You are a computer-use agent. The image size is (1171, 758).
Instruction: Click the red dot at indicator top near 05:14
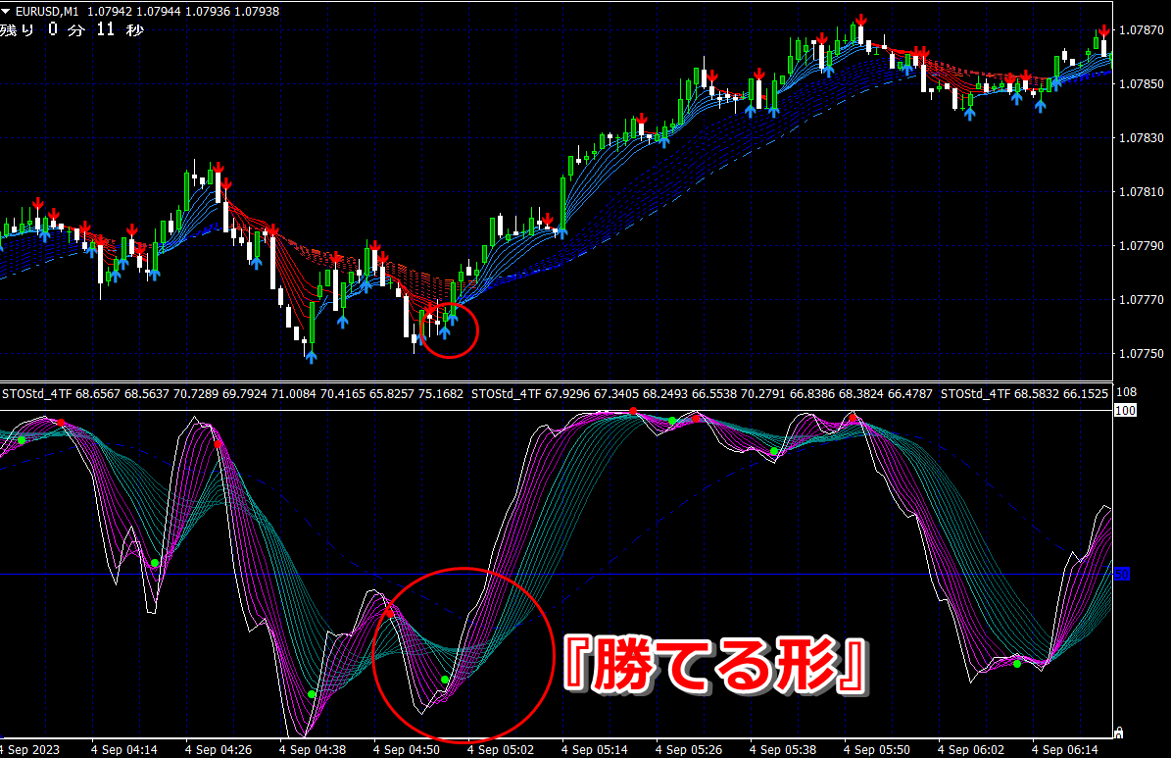tap(633, 411)
